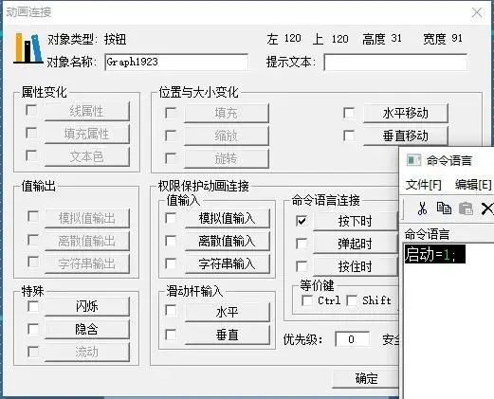The image size is (494, 399).
Task: Enable the 填充属性 checkbox
Action: click(31, 133)
